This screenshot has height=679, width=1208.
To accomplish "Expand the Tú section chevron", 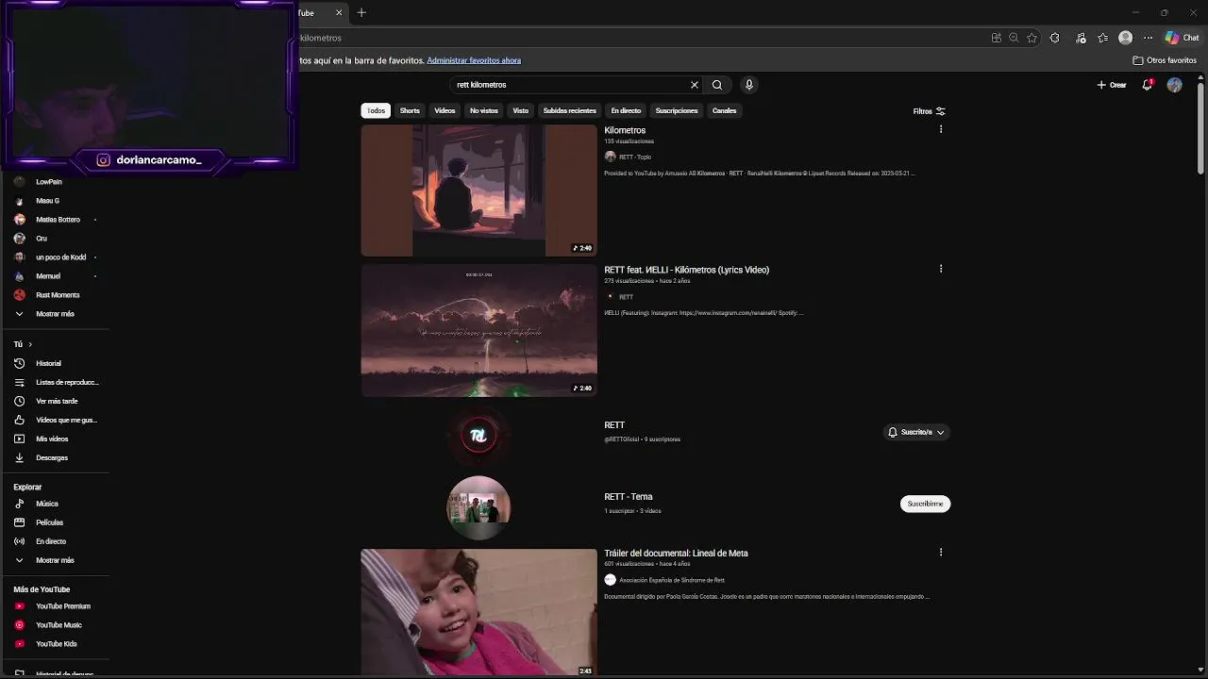I will click(x=29, y=344).
